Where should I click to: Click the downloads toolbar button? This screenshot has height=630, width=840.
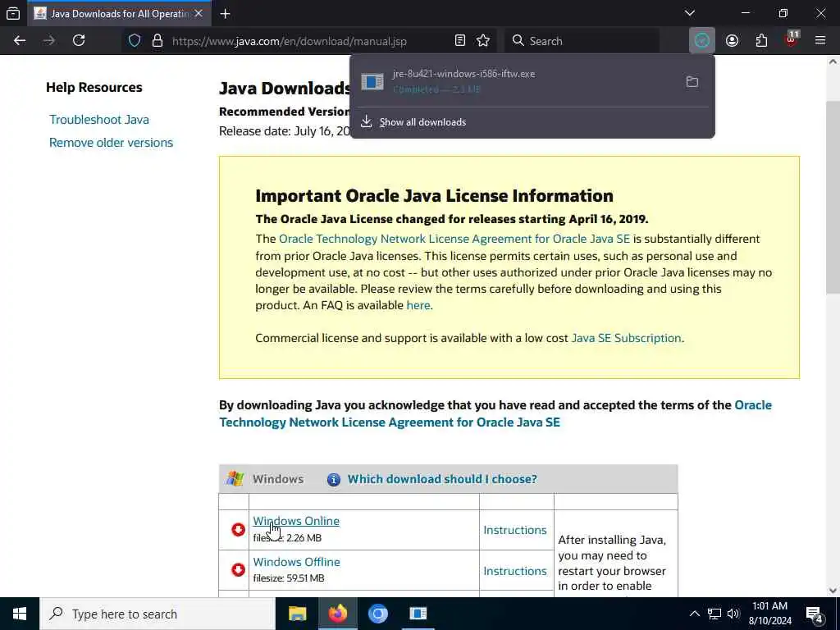pos(702,41)
